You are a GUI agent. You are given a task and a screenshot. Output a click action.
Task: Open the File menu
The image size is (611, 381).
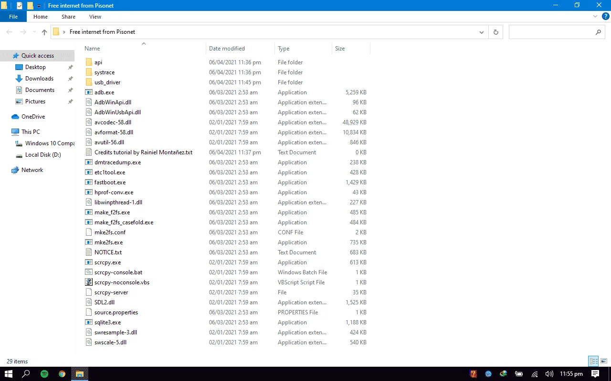coord(13,17)
